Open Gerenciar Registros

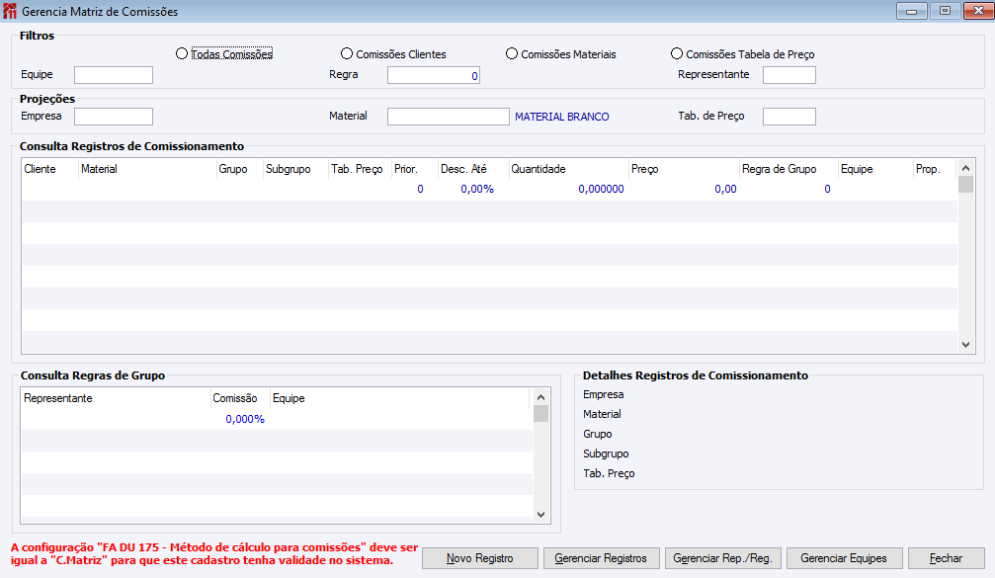(x=601, y=558)
